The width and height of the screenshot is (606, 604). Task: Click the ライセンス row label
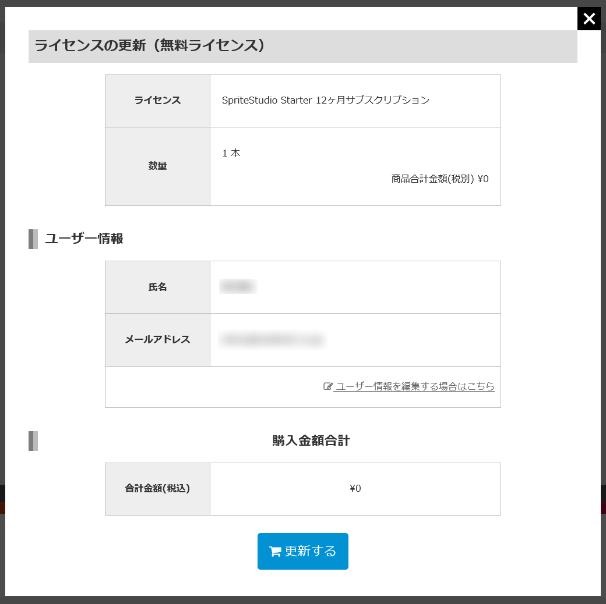(157, 100)
